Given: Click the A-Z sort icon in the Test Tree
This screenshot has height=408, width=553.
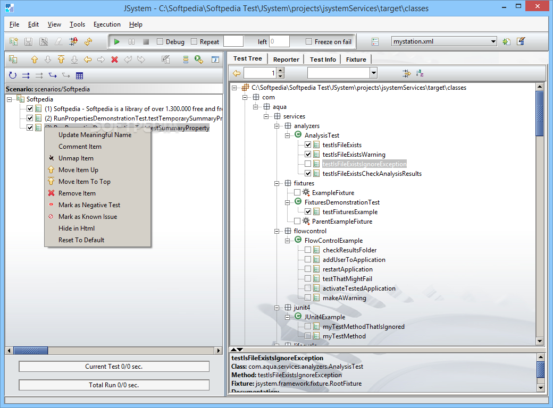Looking at the screenshot, I should tap(420, 73).
